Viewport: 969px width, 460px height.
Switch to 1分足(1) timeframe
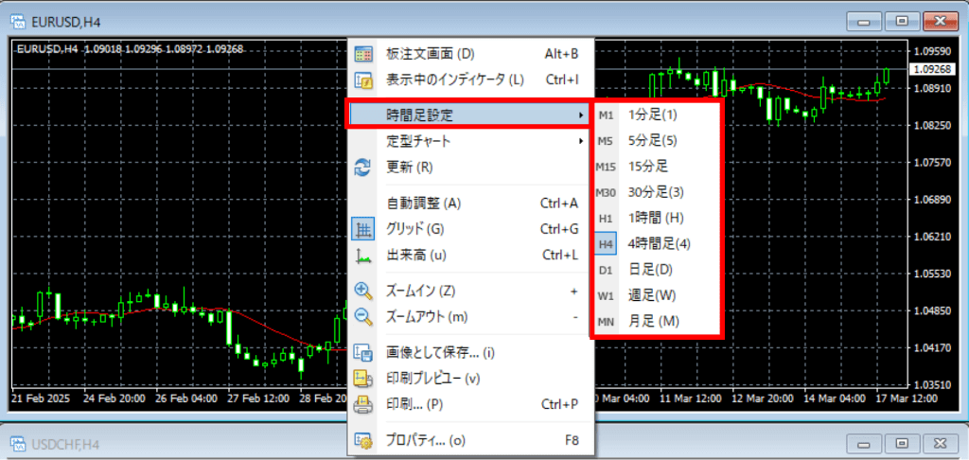coord(657,115)
